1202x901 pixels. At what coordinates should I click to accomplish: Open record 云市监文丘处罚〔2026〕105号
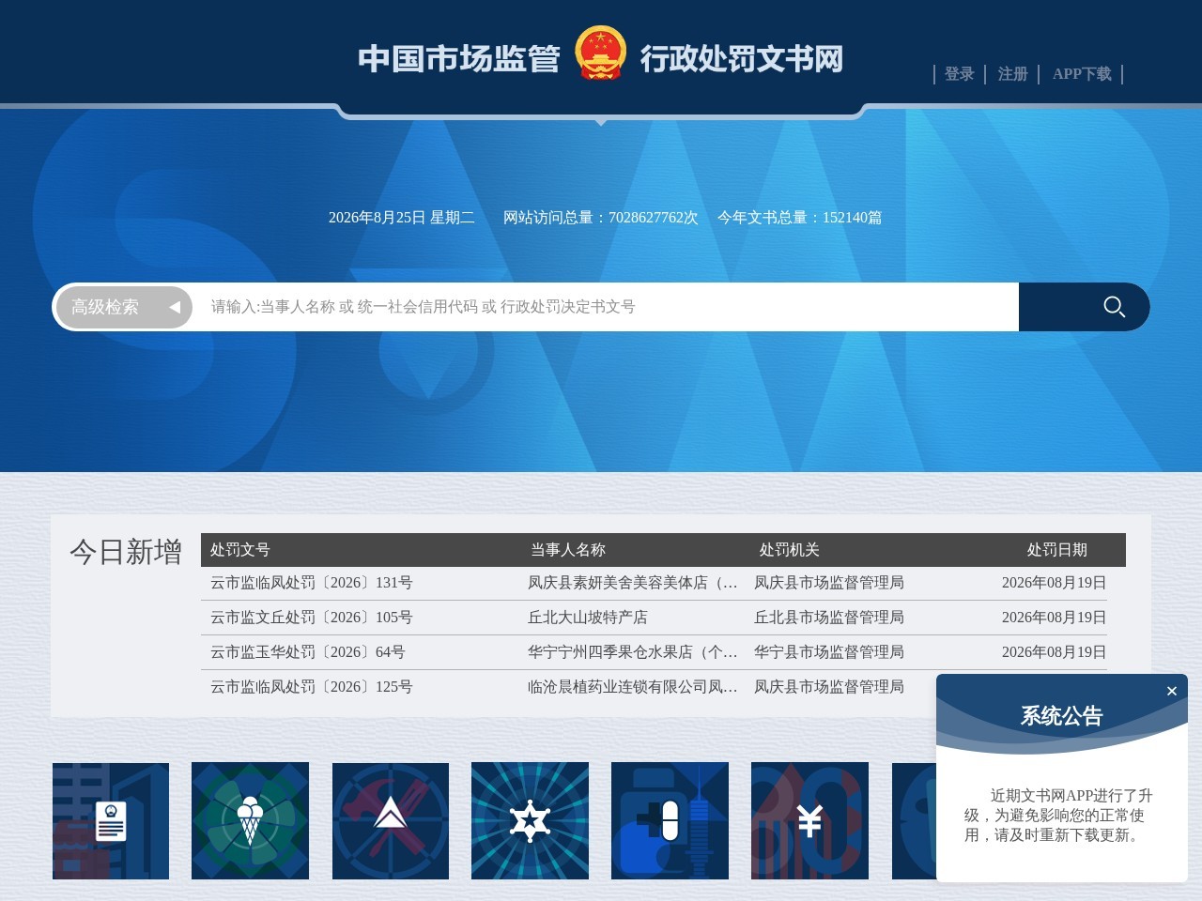(312, 618)
